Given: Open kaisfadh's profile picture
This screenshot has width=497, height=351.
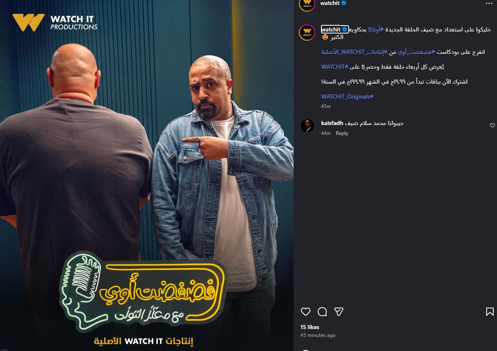Looking at the screenshot, I should point(307,125).
